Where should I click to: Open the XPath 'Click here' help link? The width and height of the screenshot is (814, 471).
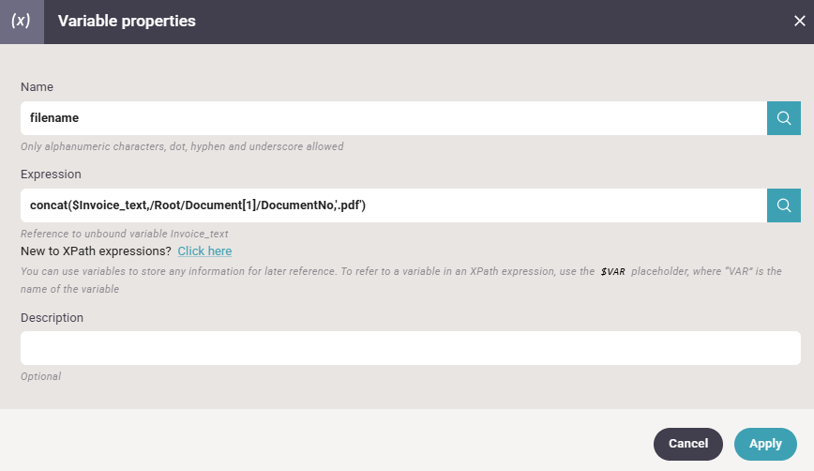tap(204, 251)
